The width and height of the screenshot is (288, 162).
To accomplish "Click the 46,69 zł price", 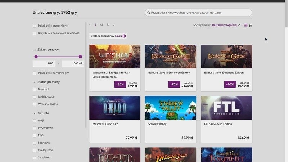I will click(x=243, y=138).
